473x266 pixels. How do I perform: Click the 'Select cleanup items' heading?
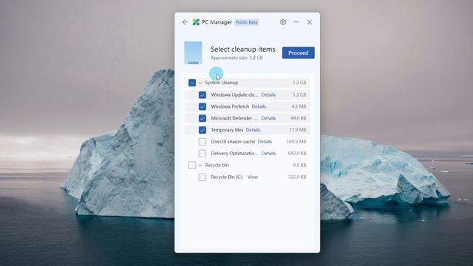pos(243,50)
